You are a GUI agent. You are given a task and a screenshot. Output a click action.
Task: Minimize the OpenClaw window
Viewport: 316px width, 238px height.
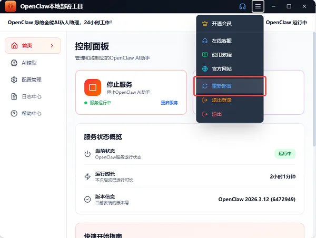click(x=273, y=6)
